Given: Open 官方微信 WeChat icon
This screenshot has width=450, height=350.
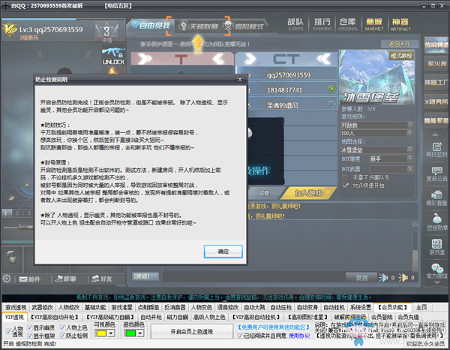Looking at the screenshot, I should click(436, 271).
